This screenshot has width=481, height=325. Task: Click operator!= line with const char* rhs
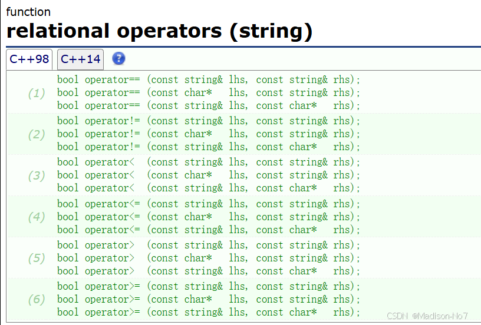point(209,147)
